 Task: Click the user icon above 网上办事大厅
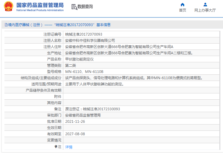coord(205,4)
